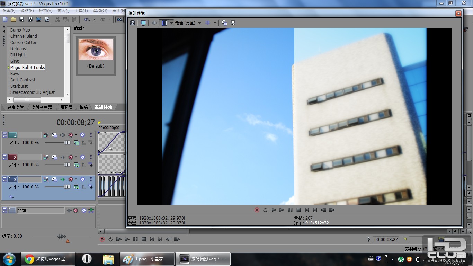Open video output FX in the preview toolbar

click(154, 23)
